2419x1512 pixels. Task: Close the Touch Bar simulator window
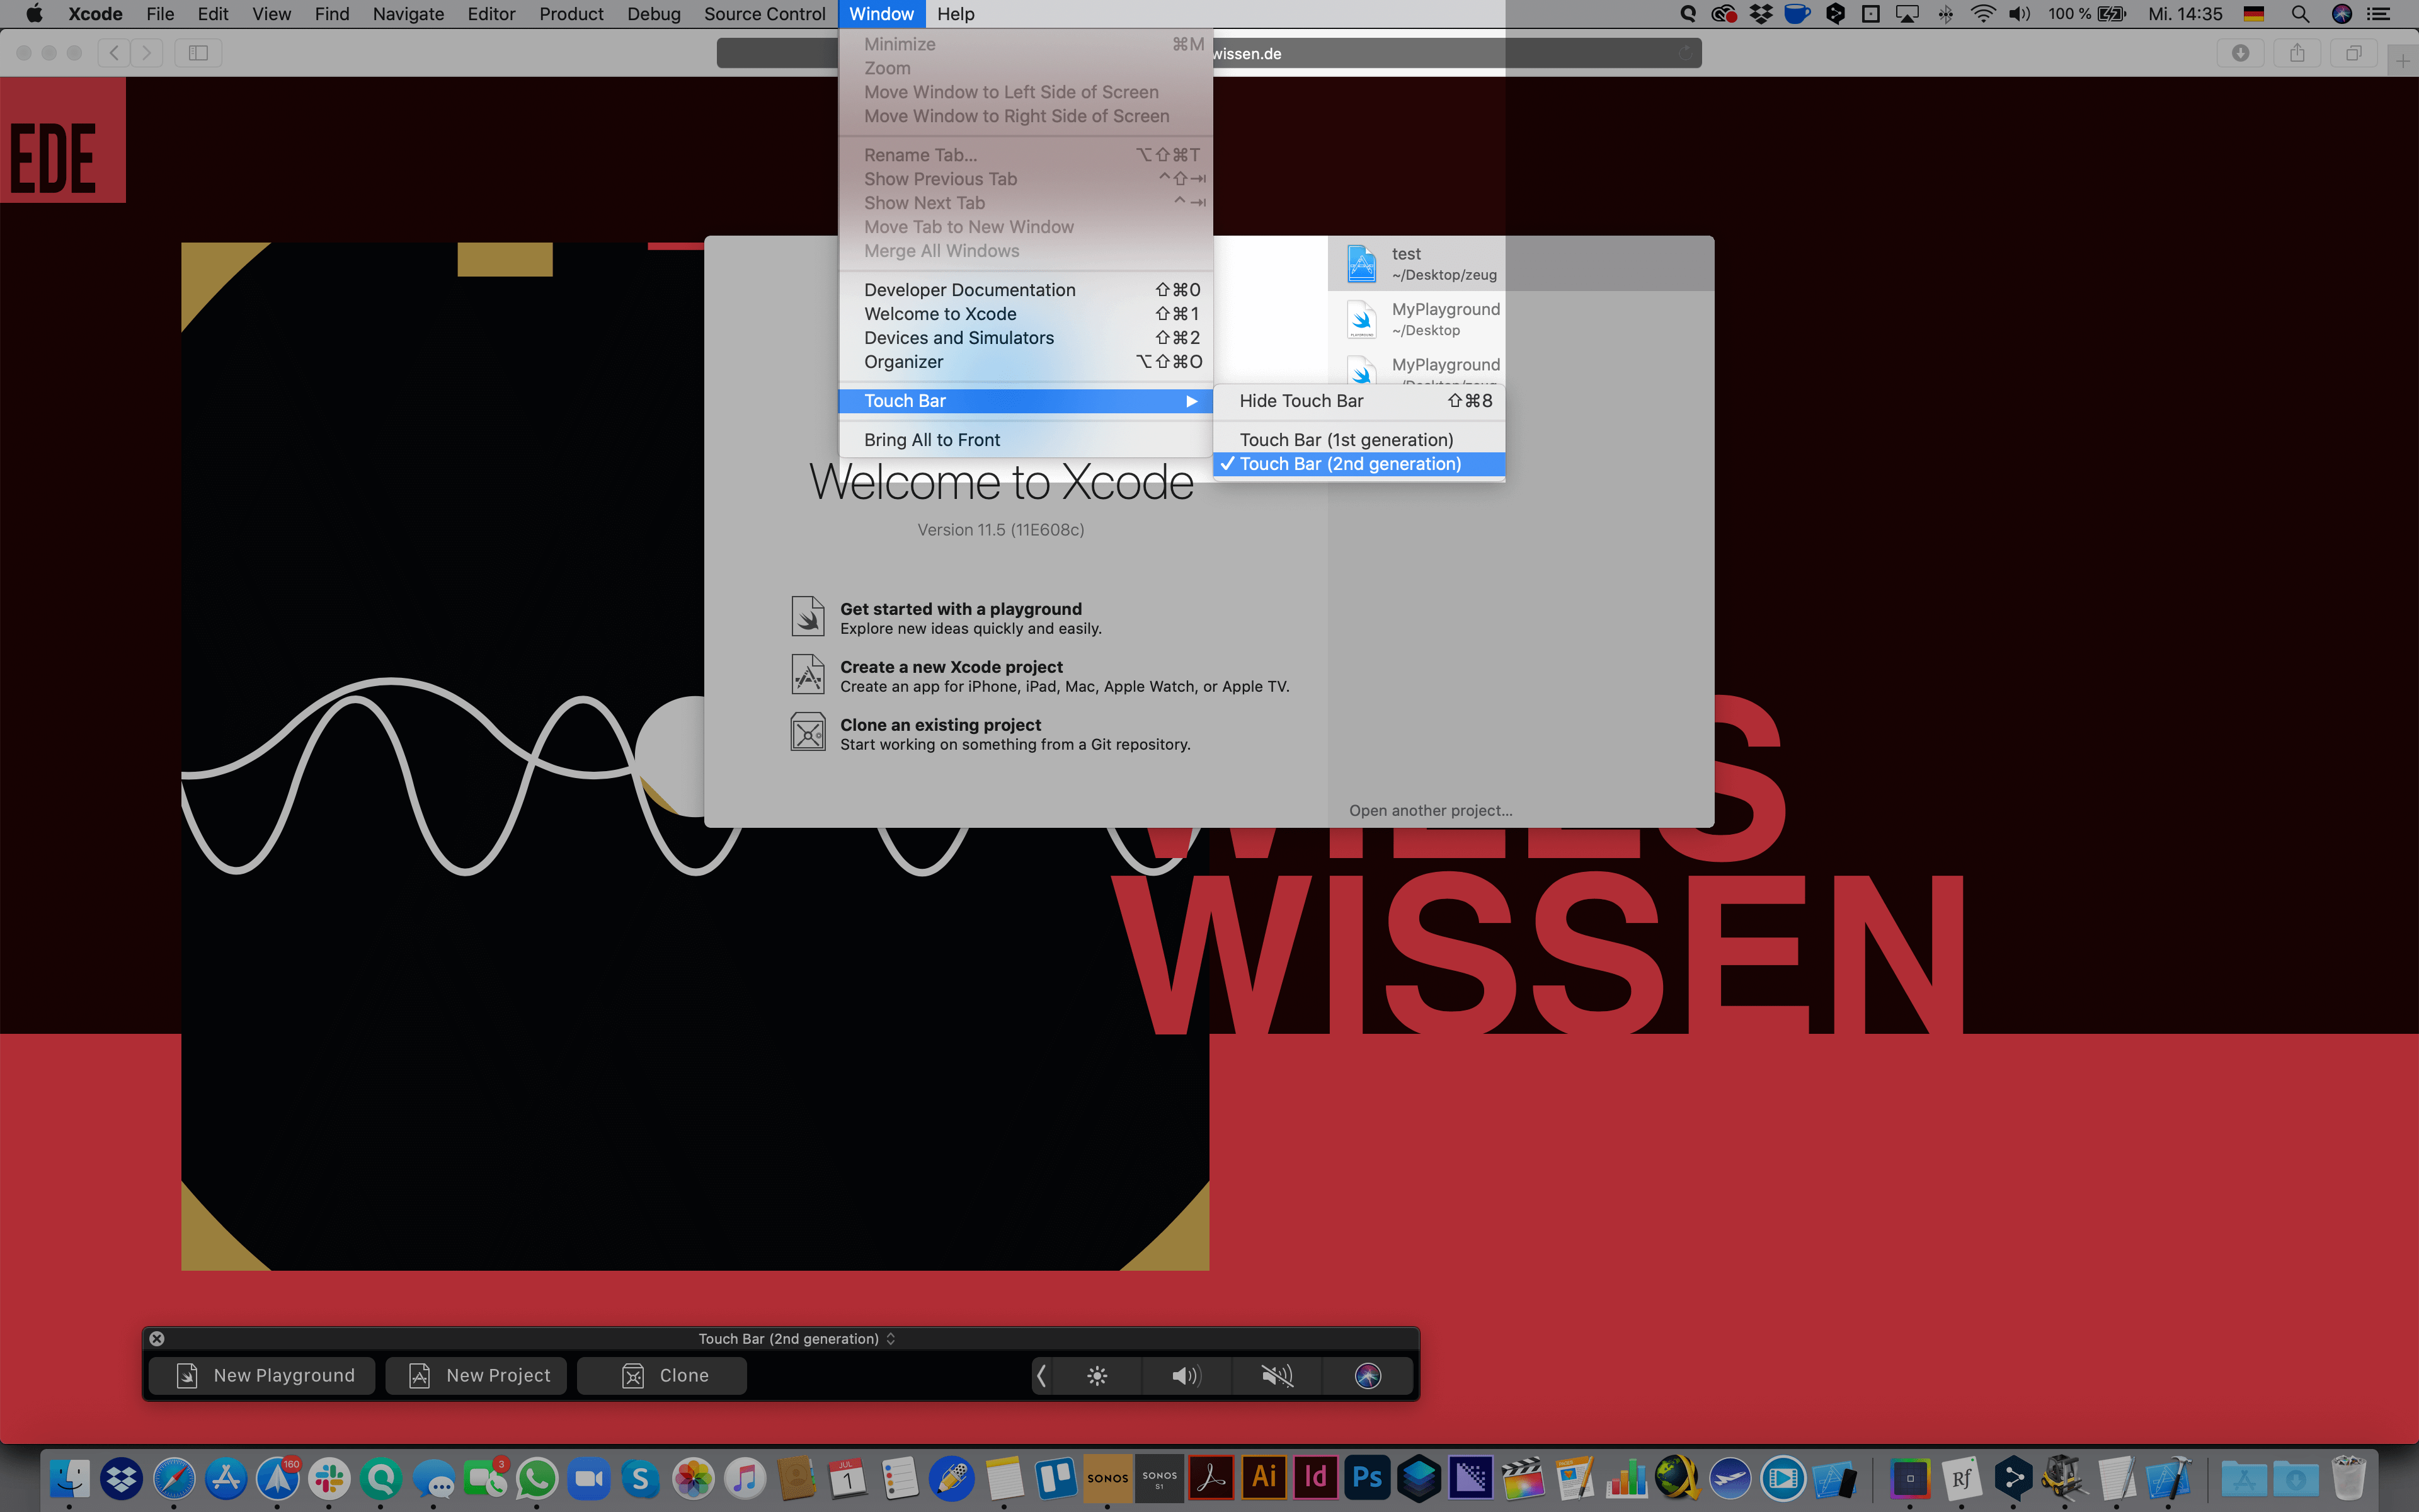[x=157, y=1339]
